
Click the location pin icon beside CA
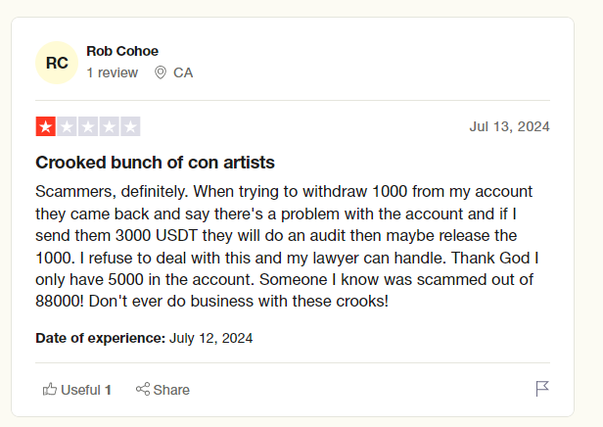click(161, 72)
